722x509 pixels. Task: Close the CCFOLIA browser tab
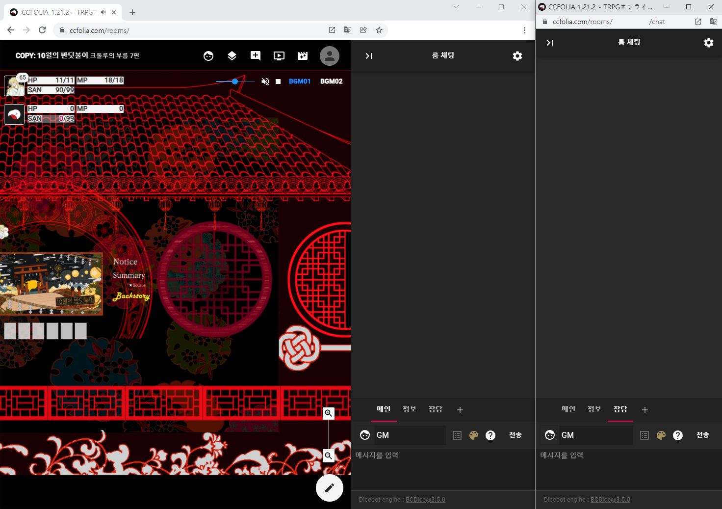114,12
